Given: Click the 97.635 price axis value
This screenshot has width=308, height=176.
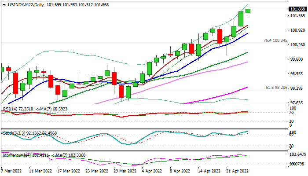Looking at the screenshot, I should coord(297,103).
